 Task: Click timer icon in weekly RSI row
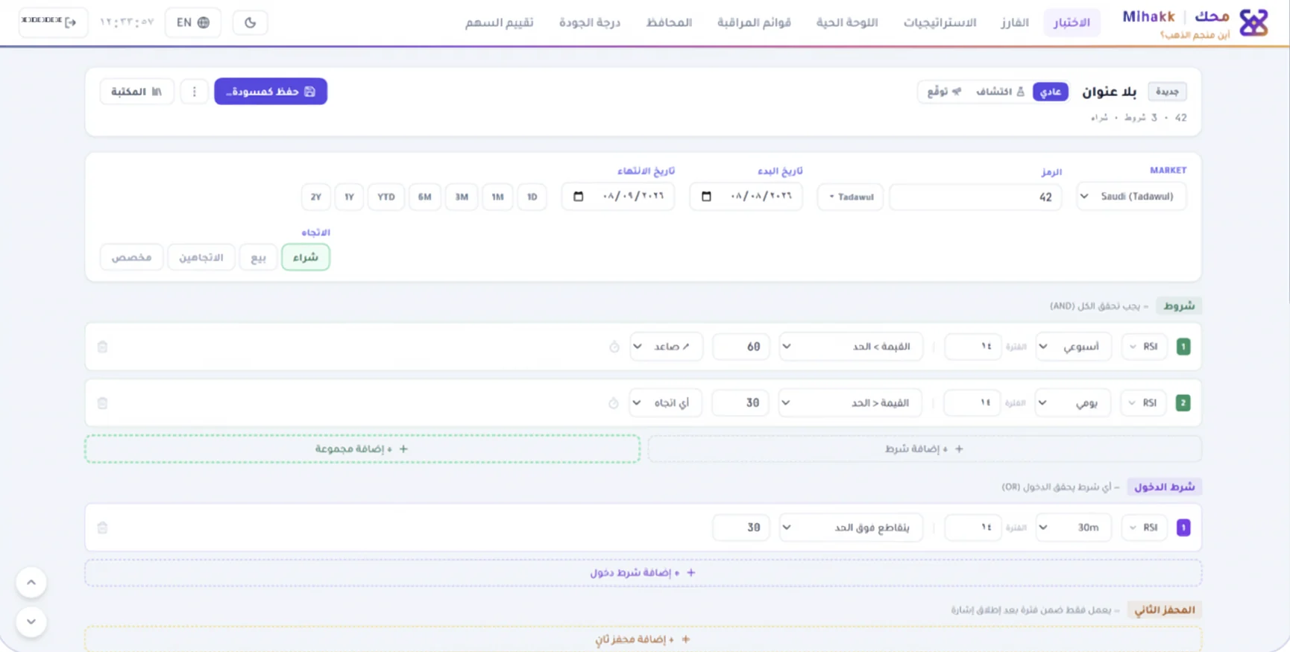[x=614, y=346]
